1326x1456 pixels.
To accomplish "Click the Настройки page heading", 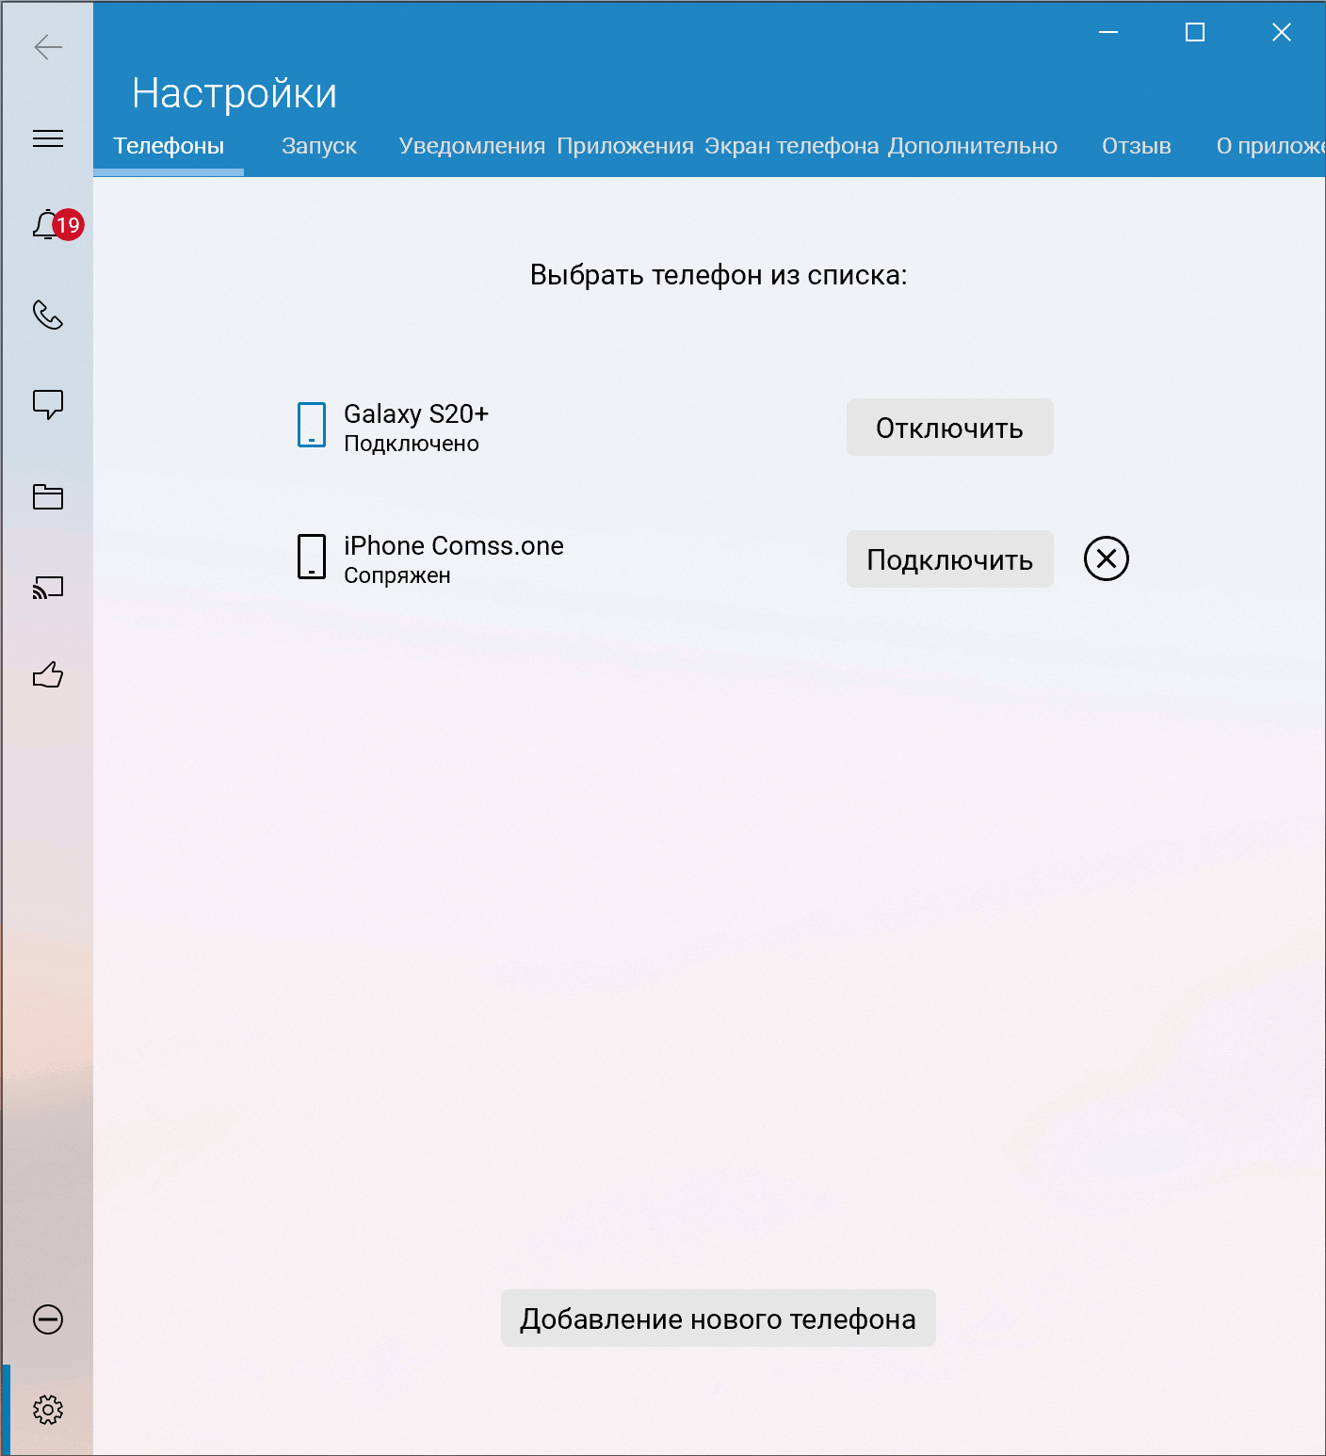I will [234, 93].
